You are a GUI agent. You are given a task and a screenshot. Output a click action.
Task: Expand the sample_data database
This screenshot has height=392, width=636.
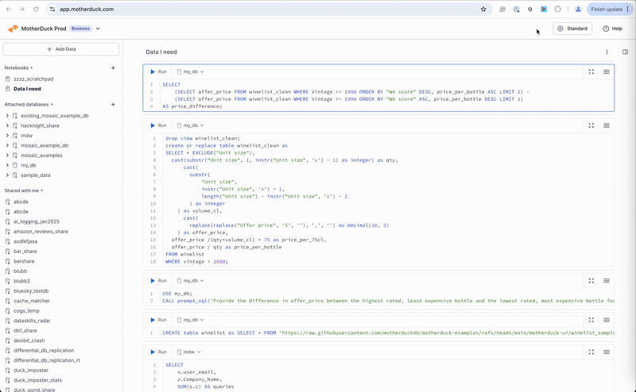coord(7,175)
